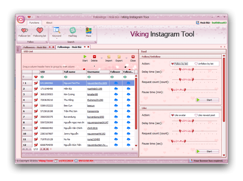This screenshot has height=181, width=243.
Task: Select name cell Jonny Nguyễn
Action: [75, 134]
